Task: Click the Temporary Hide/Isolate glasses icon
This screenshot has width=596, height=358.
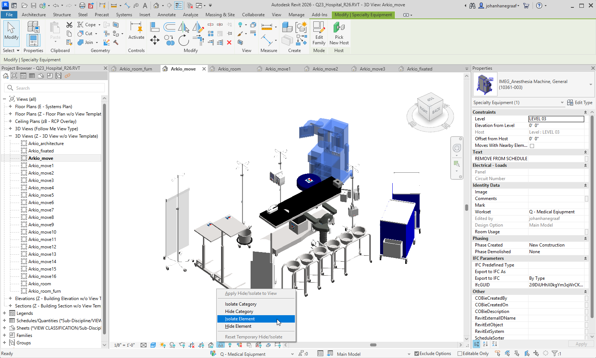Action: click(220, 345)
